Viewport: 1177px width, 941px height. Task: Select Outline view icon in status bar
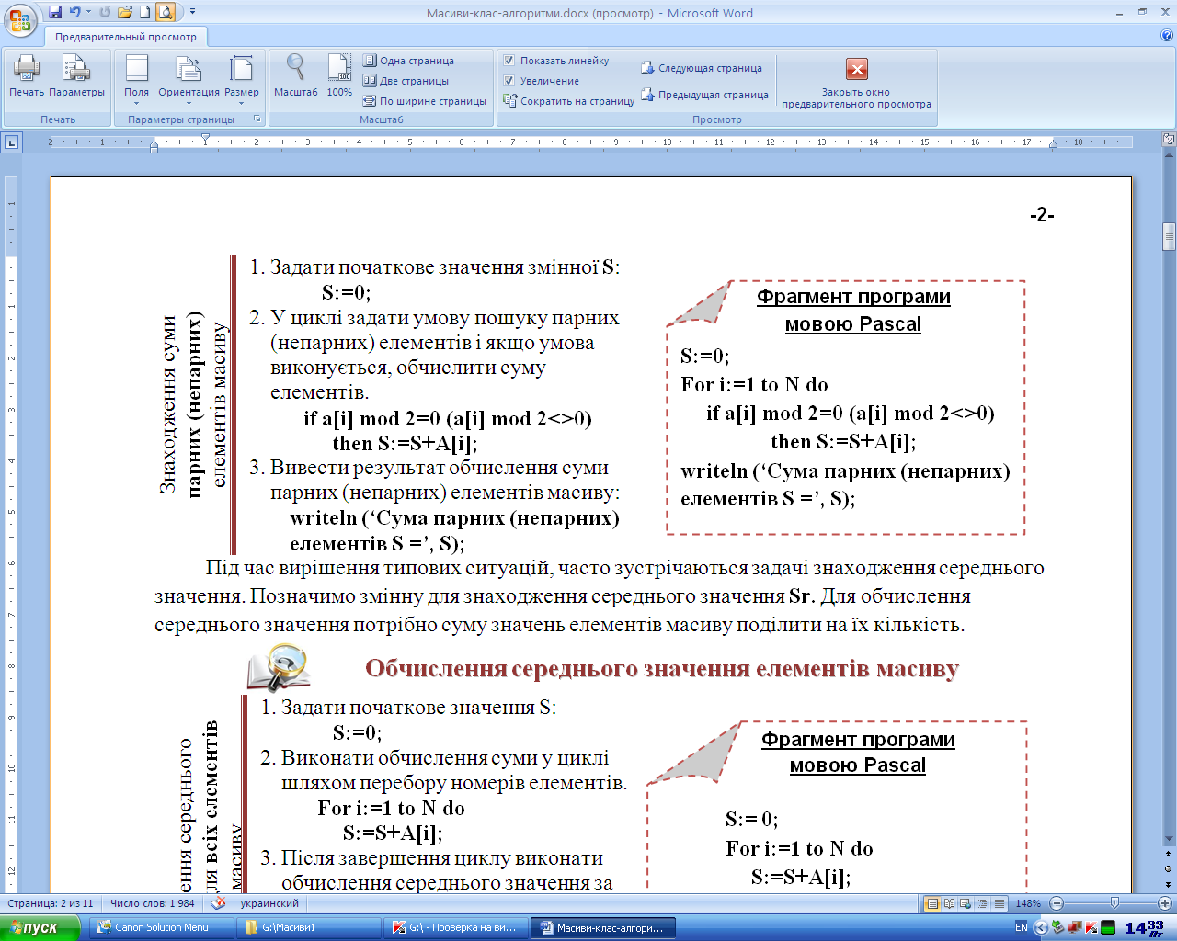coord(983,903)
